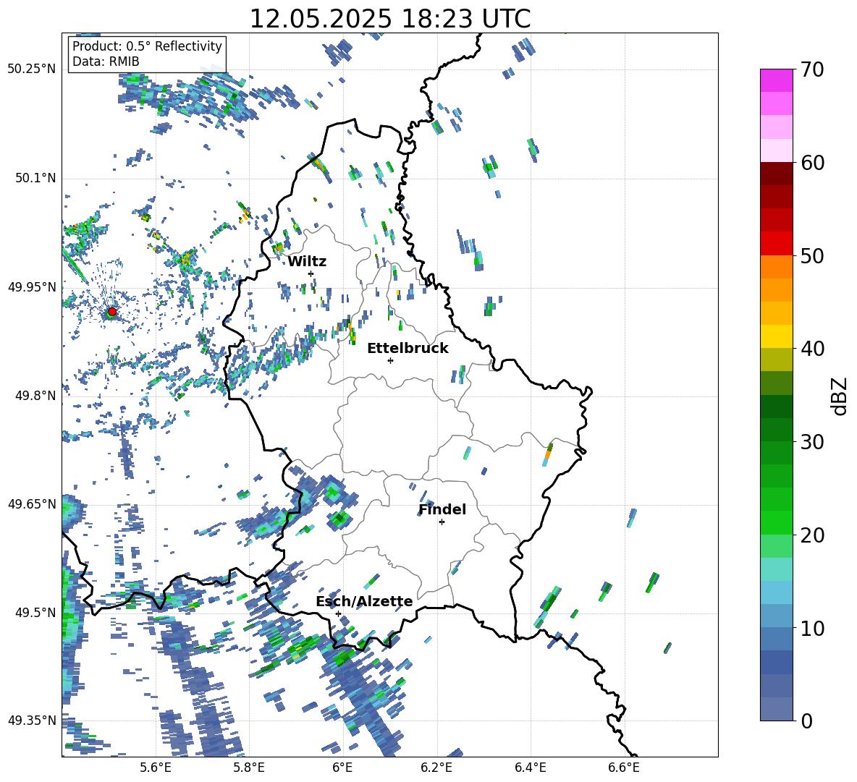Click the 5.6°E longitude label

click(x=156, y=768)
